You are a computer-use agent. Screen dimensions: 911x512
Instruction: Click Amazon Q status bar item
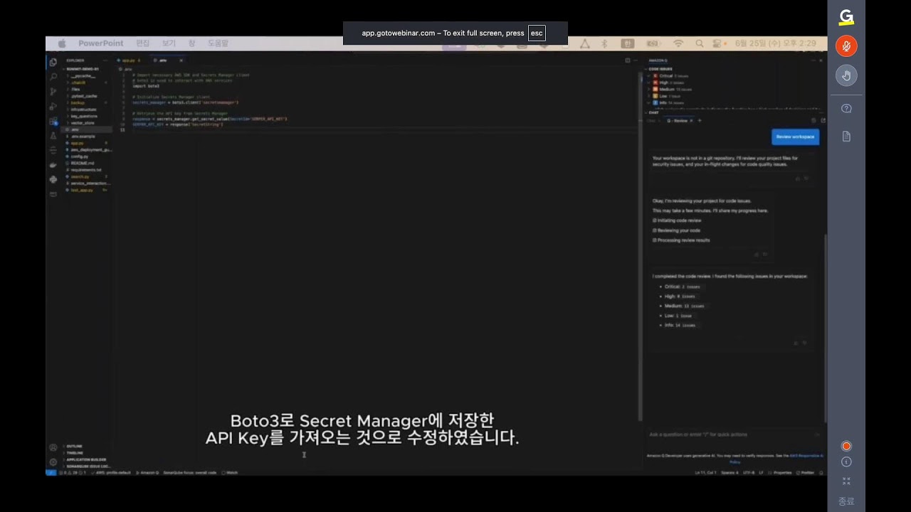point(147,472)
